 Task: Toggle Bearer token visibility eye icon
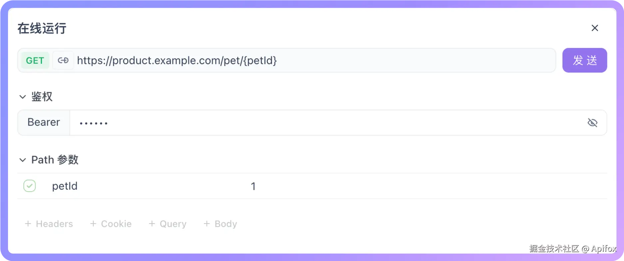(592, 123)
